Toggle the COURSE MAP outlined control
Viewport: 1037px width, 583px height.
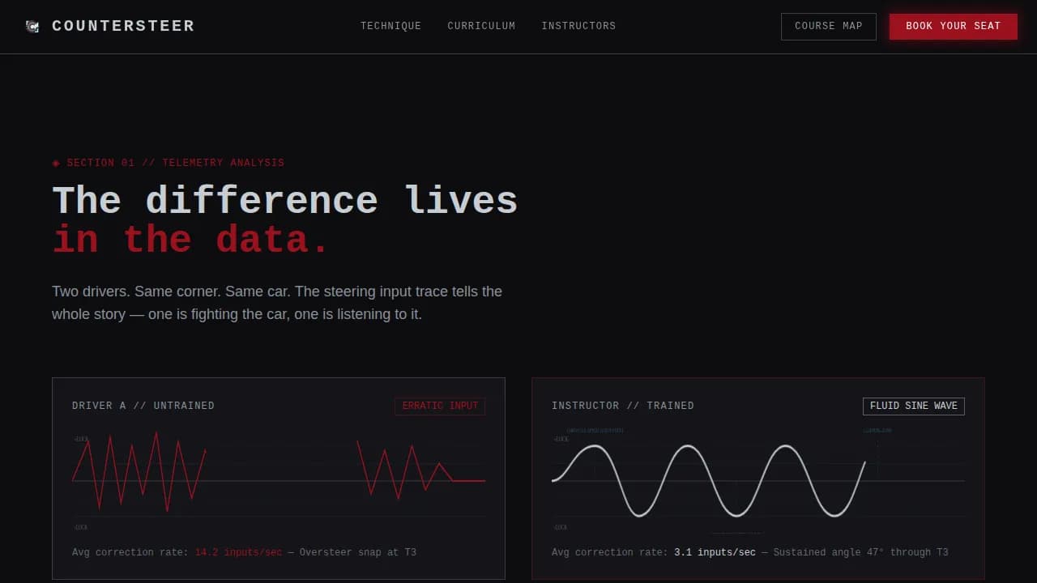pyautogui.click(x=828, y=26)
